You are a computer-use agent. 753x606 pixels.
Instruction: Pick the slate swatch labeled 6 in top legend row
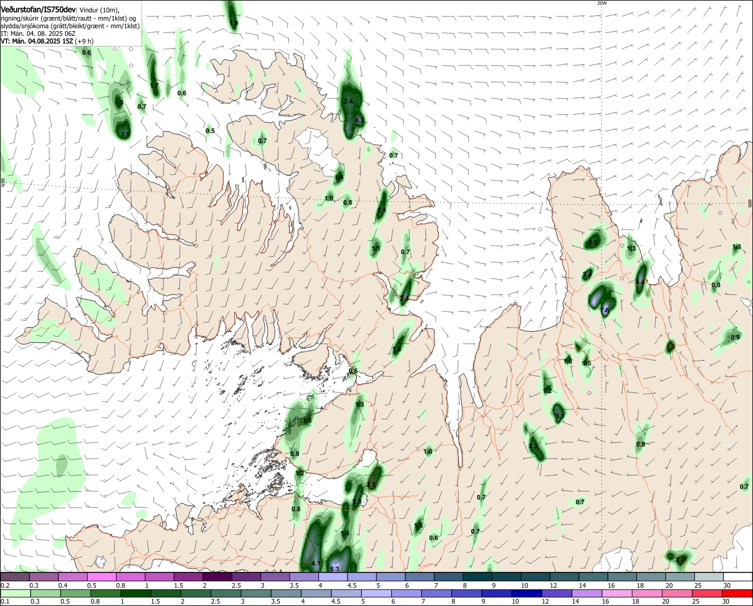click(x=420, y=577)
